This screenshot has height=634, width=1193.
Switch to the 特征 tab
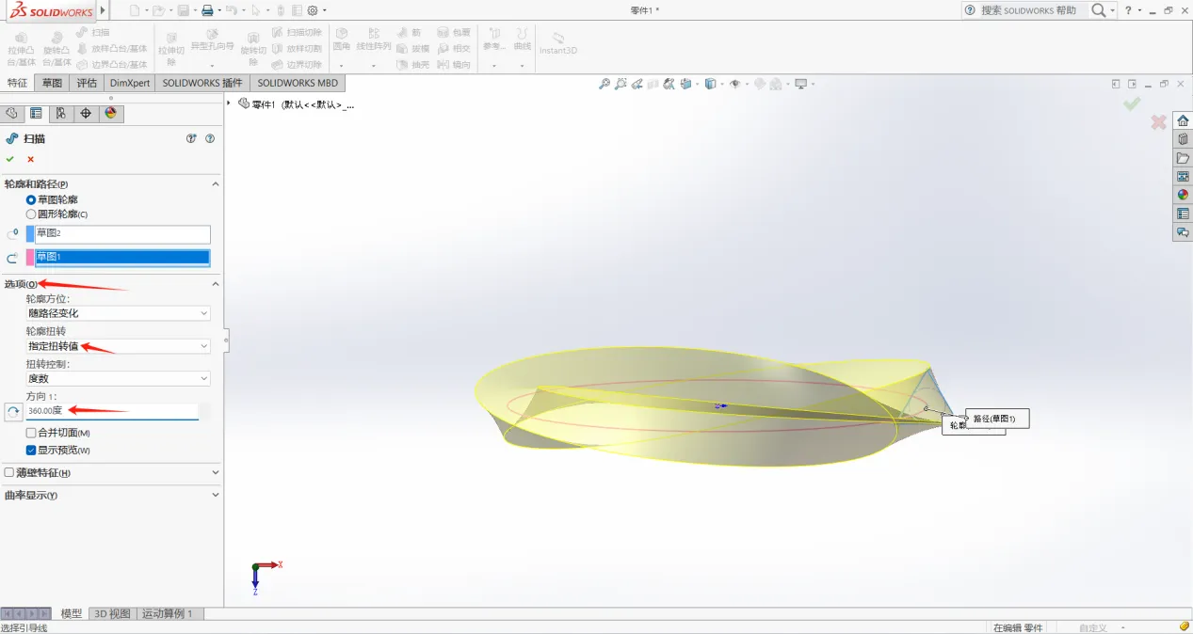[x=18, y=83]
